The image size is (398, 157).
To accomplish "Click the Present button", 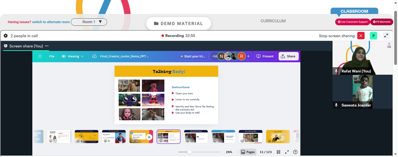I will pos(265,56).
